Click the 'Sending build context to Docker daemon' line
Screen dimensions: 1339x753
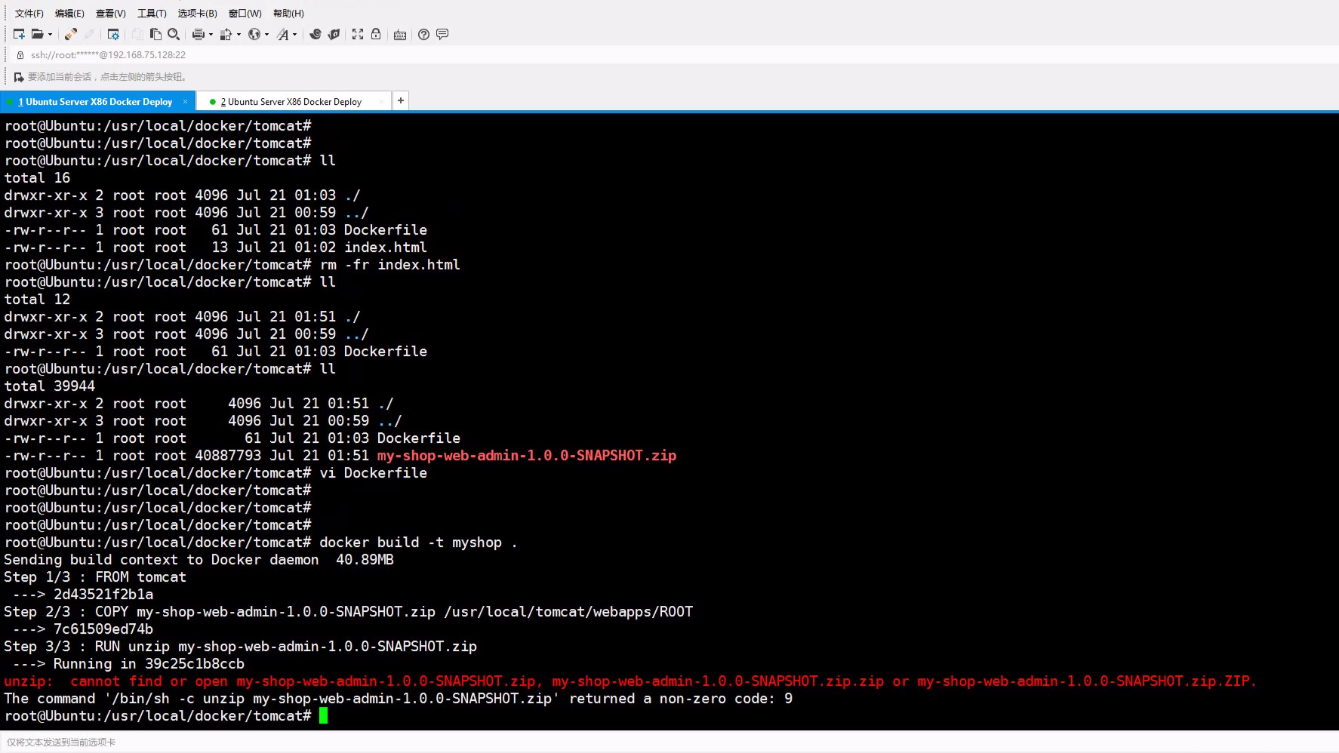(199, 560)
